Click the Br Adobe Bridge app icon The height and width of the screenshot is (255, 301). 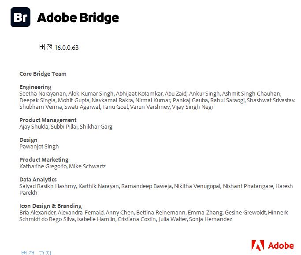(x=20, y=17)
